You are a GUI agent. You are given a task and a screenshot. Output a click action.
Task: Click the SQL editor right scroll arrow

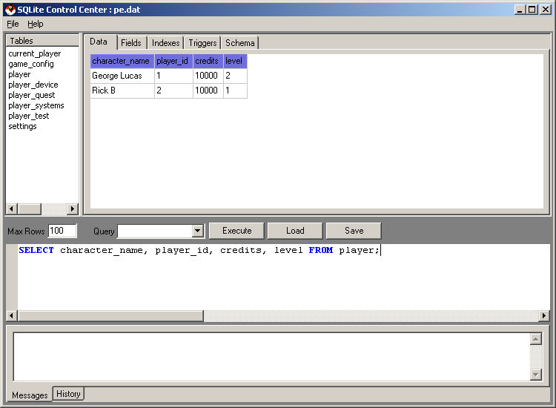[x=544, y=316]
